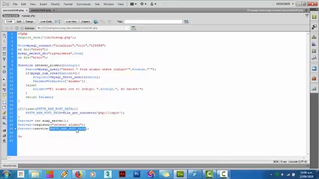Select the servicioSOAP.php document tab
Image resolution: width=319 pixels, height=179 pixels.
point(13,10)
